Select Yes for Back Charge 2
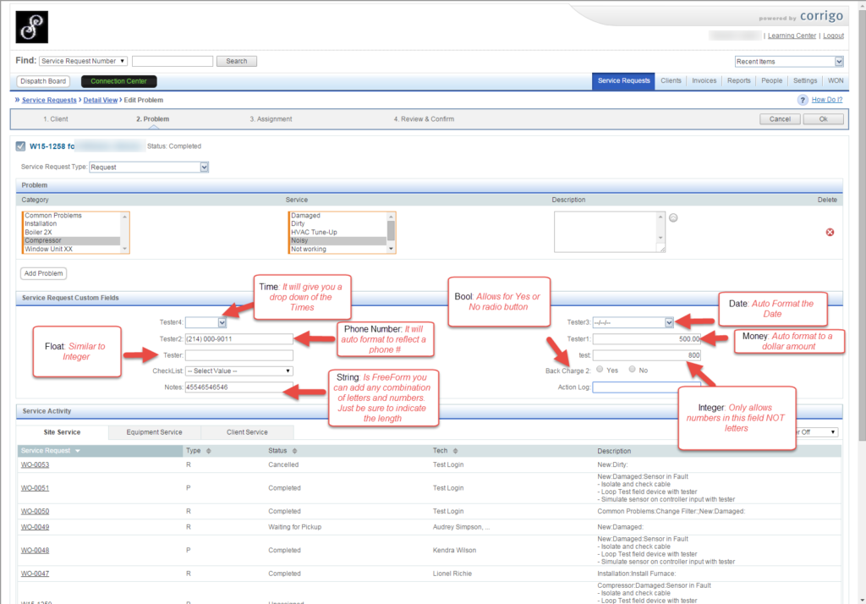The width and height of the screenshot is (866, 604). point(600,369)
